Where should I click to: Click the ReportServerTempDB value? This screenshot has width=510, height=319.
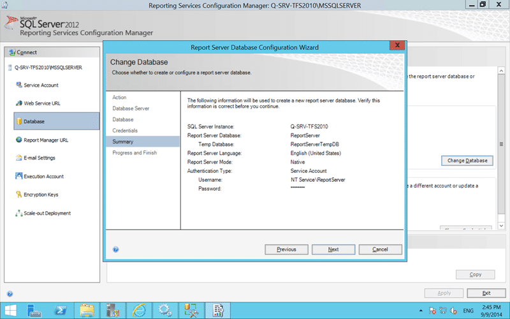pos(314,144)
